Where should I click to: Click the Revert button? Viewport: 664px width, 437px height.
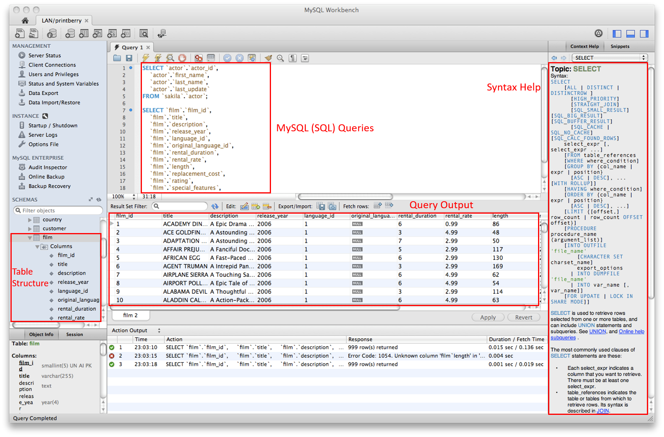click(x=524, y=317)
